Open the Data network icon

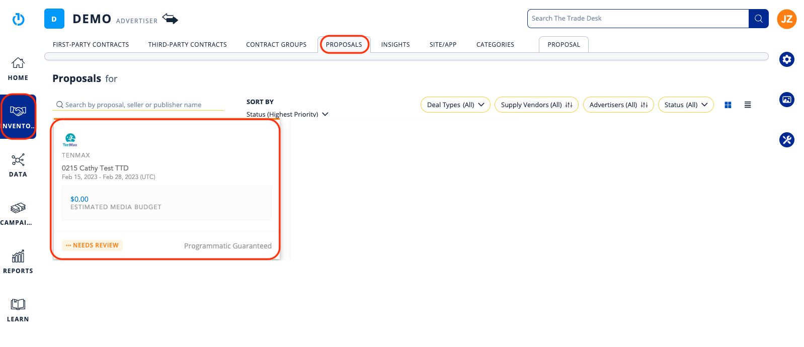pos(18,160)
